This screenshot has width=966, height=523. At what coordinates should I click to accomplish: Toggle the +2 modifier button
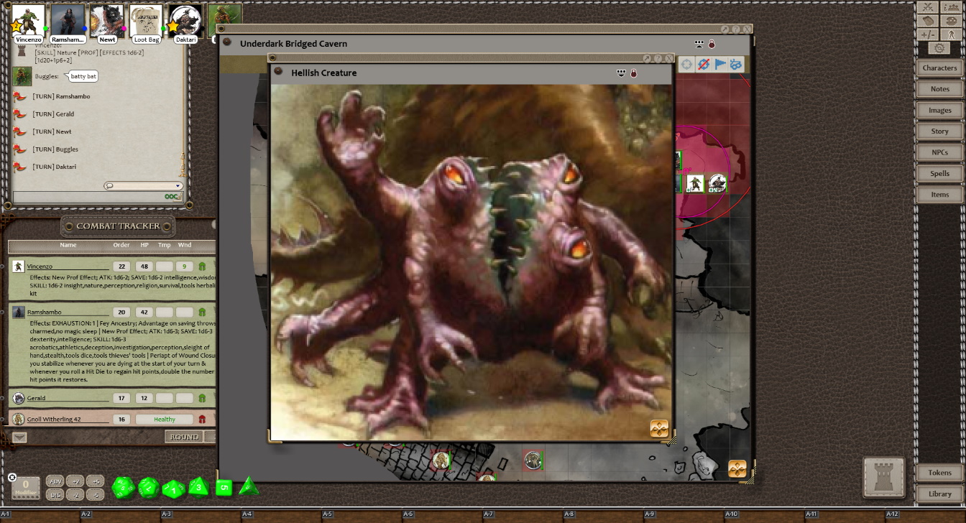(x=76, y=481)
